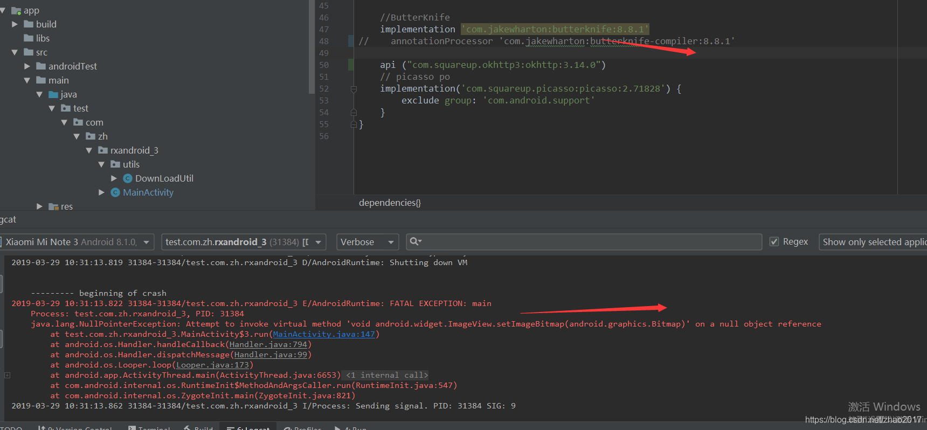Click the src folder icon

(29, 52)
